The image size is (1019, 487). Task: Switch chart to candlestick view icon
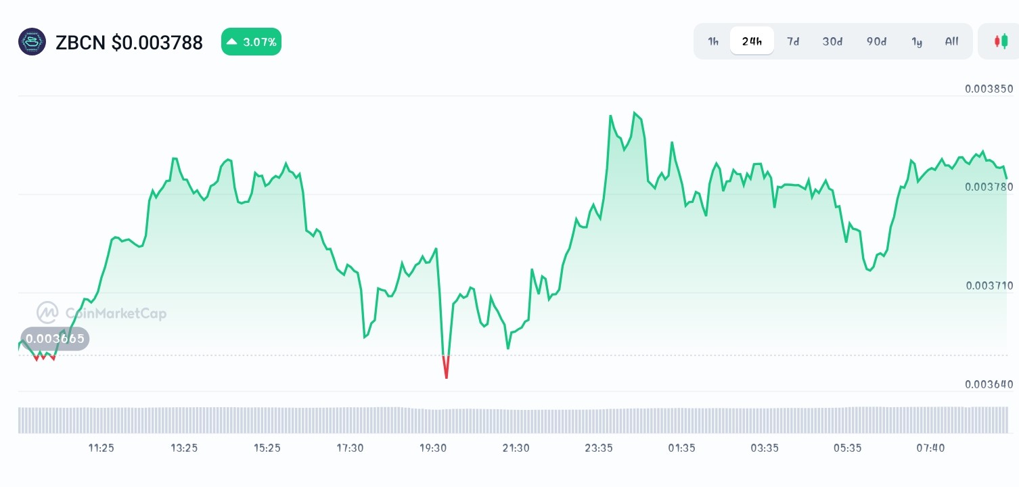[1000, 41]
